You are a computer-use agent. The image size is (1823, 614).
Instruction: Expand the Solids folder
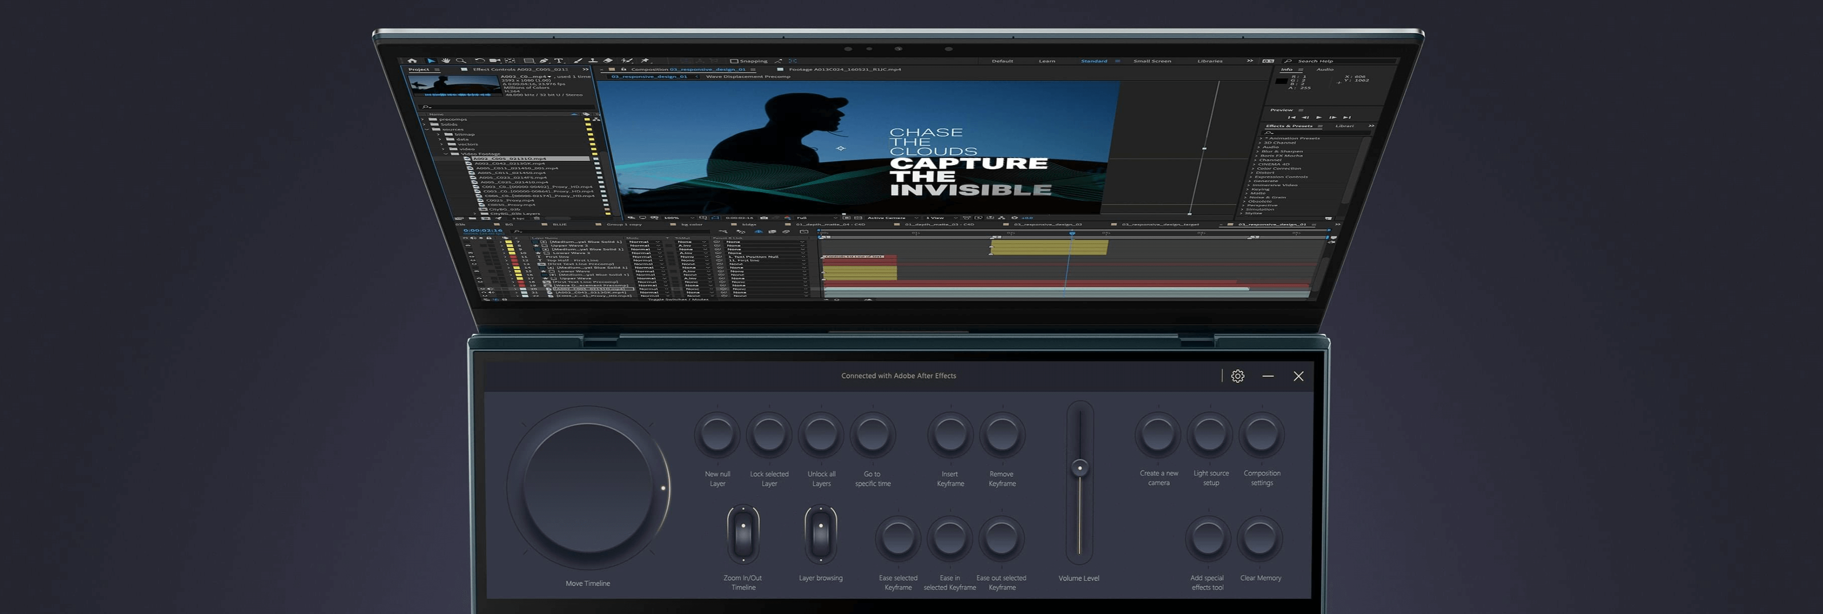tap(424, 124)
